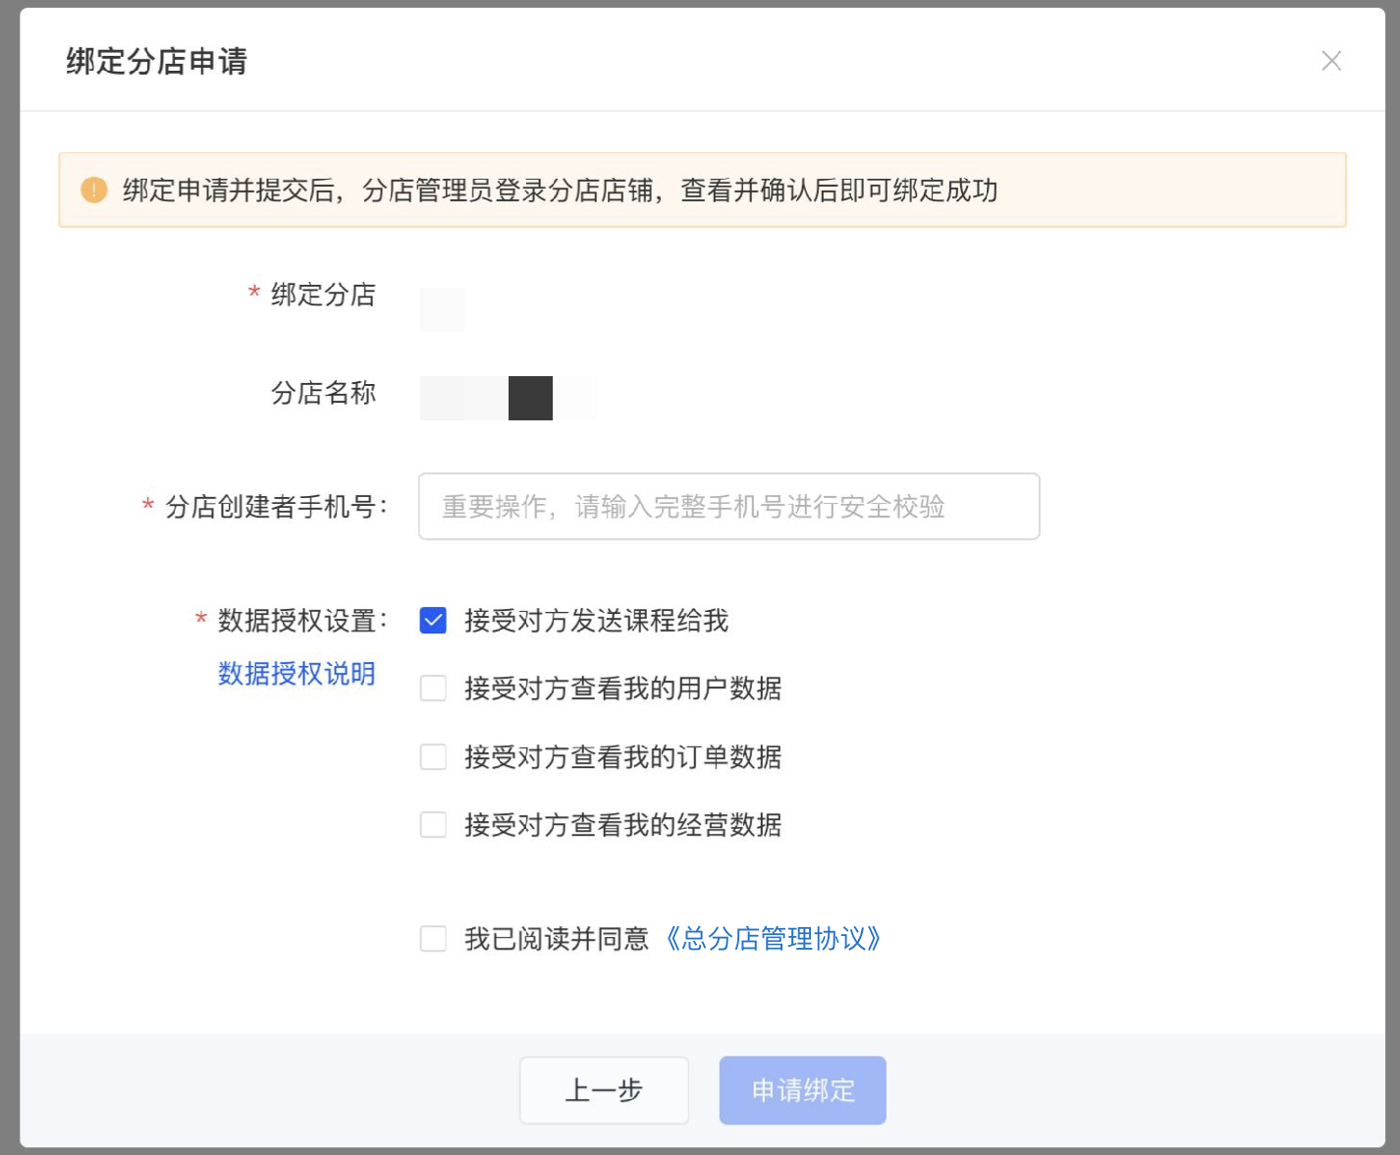Click the 数据授权设置 label

[302, 621]
